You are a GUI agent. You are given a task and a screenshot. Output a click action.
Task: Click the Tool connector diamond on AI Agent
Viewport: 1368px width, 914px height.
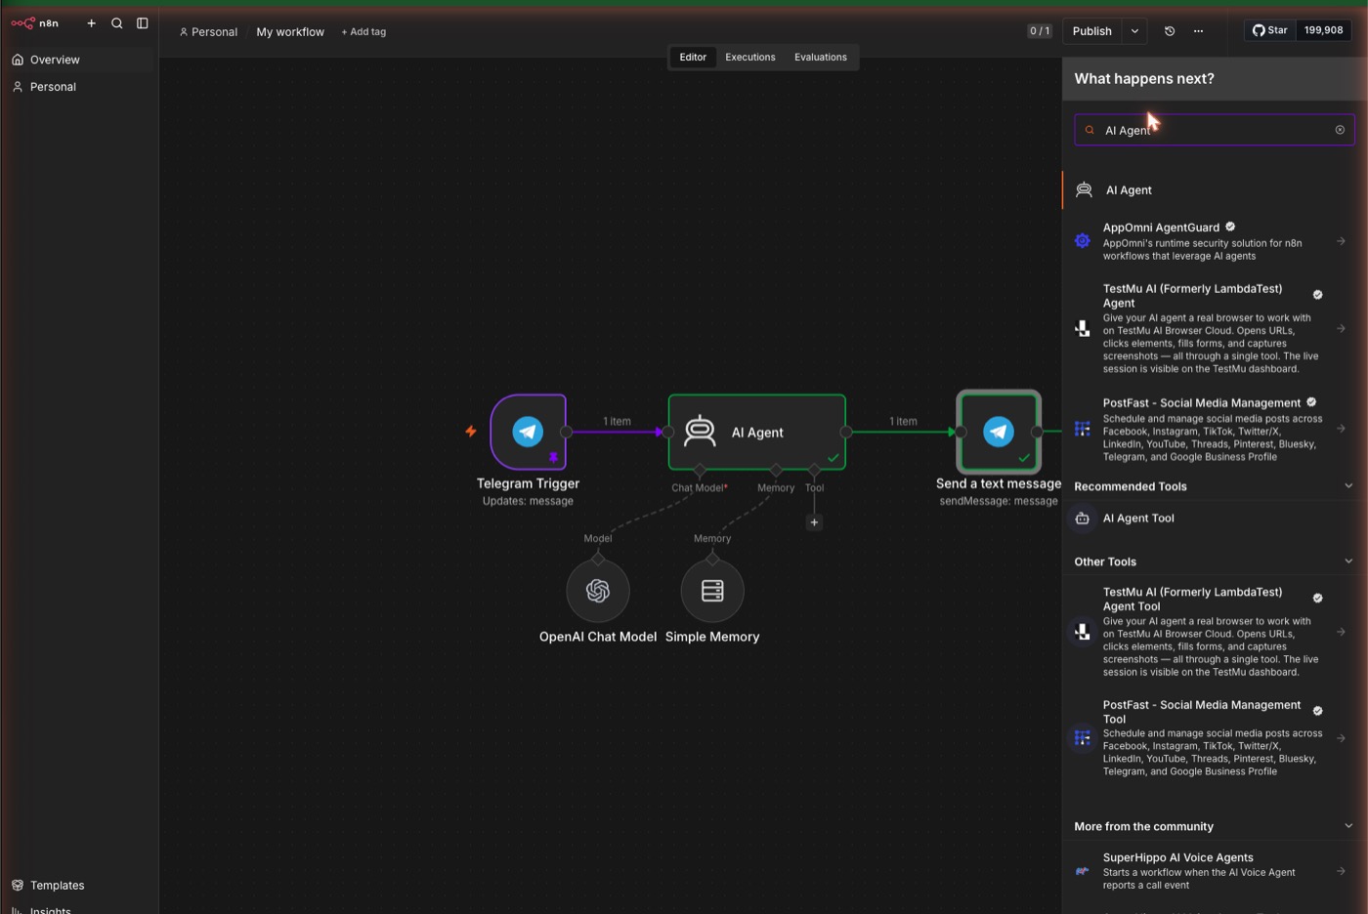pos(814,471)
